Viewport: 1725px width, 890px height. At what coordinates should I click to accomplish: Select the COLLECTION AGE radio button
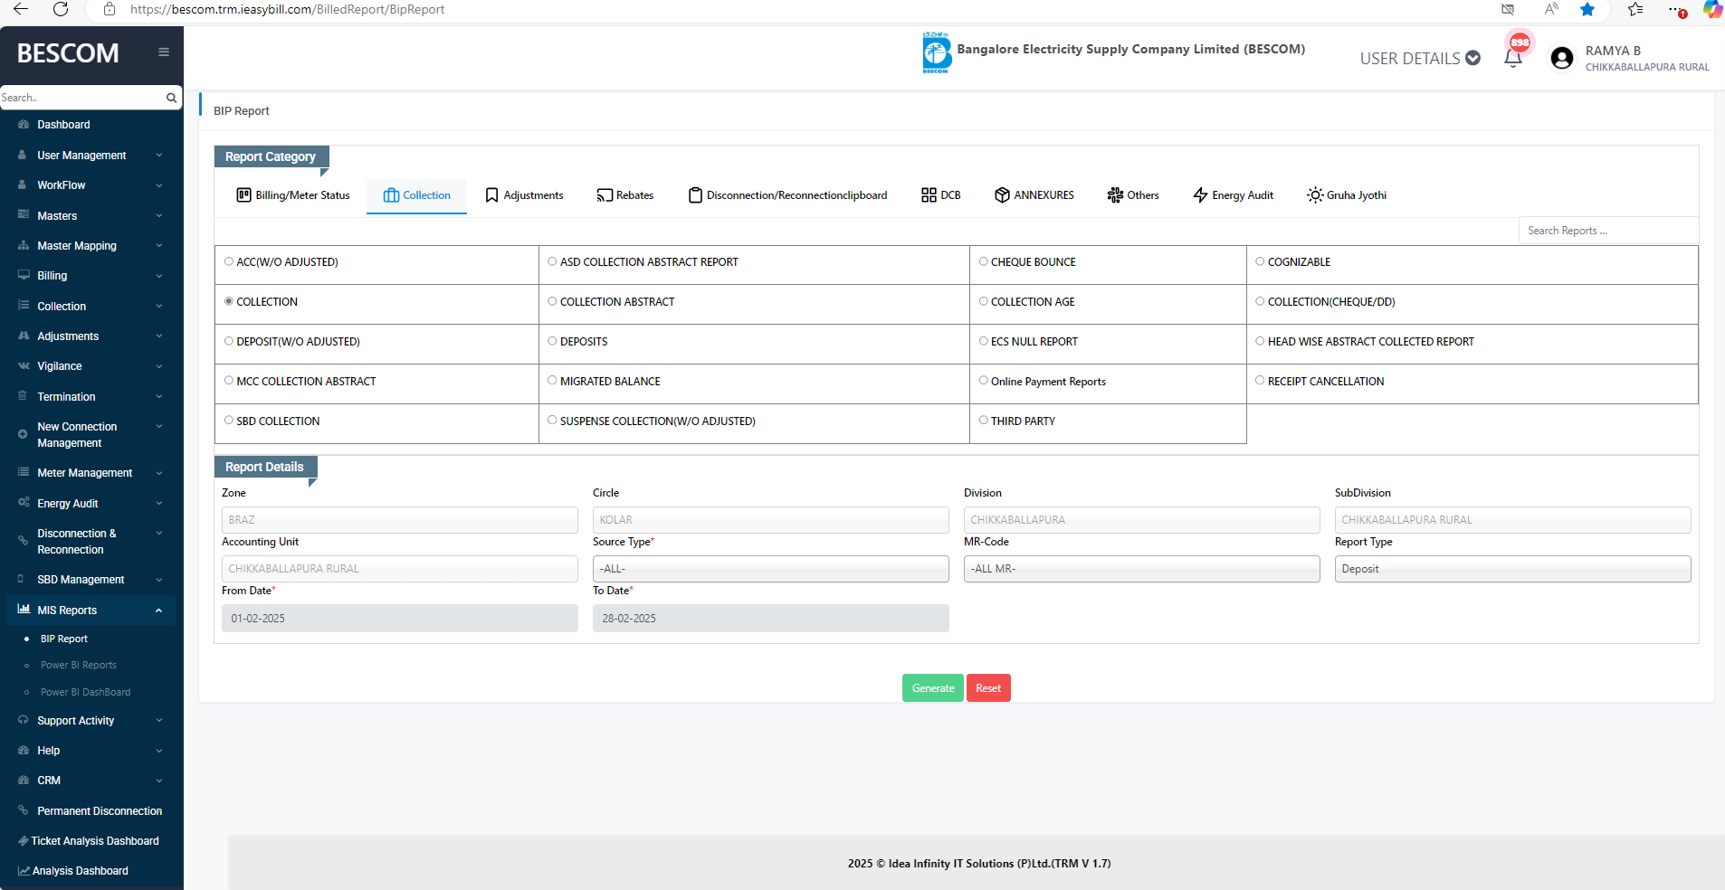[x=984, y=301]
